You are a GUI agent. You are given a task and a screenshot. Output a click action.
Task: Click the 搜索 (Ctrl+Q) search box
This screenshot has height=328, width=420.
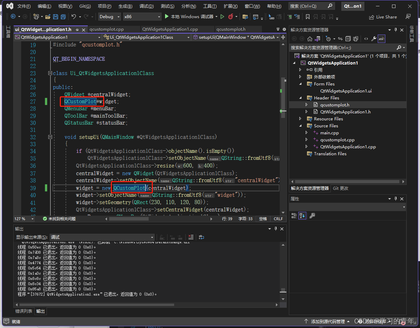click(x=312, y=6)
